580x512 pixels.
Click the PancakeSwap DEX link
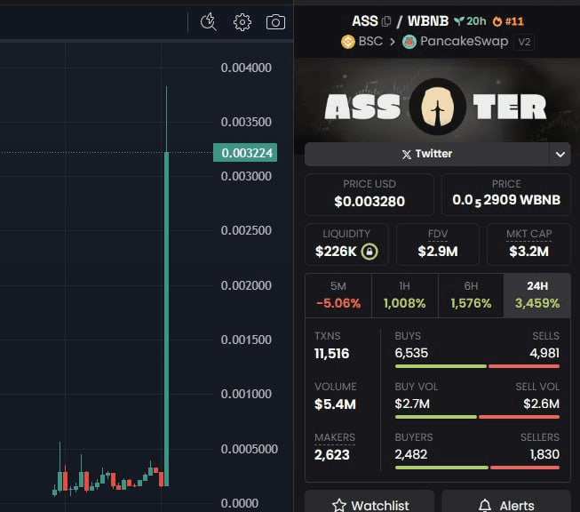pyautogui.click(x=464, y=41)
